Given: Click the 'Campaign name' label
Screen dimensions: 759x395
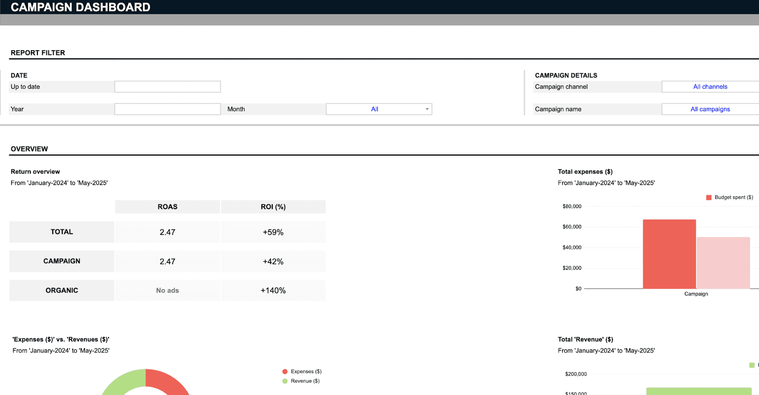Looking at the screenshot, I should pos(558,109).
